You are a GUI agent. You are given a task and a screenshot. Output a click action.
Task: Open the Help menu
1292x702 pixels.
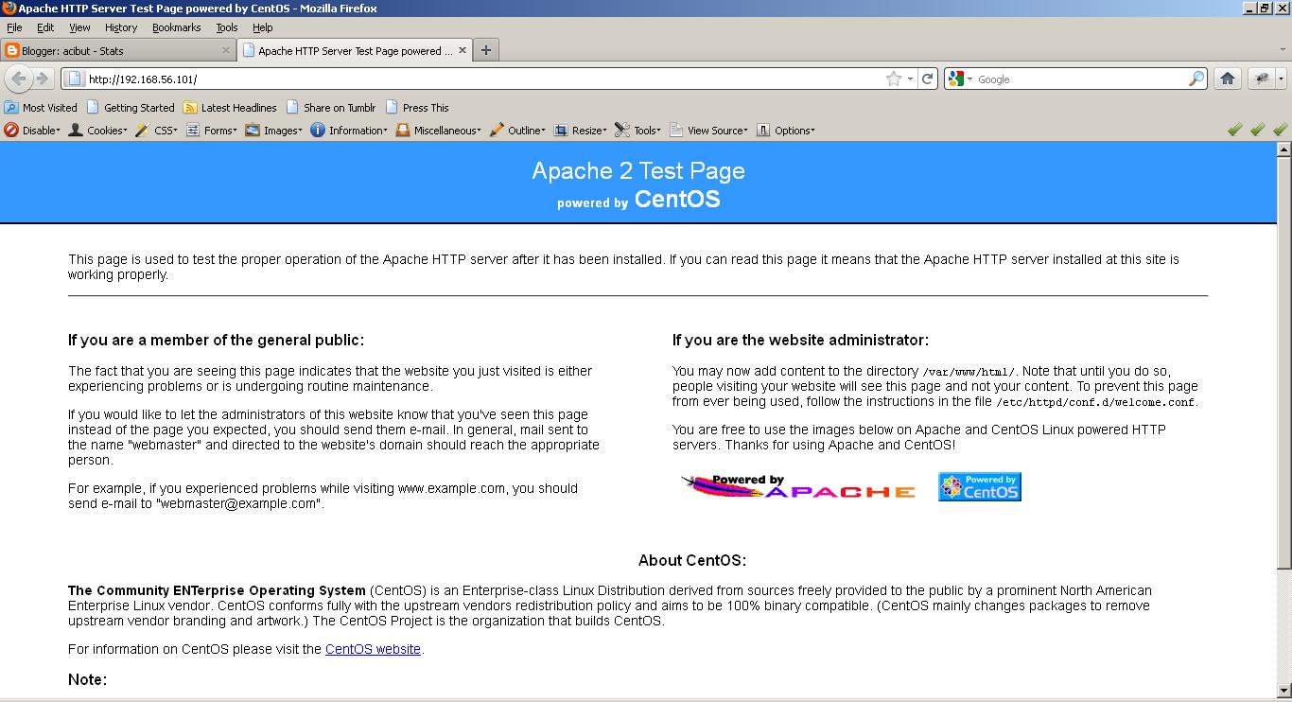262,27
